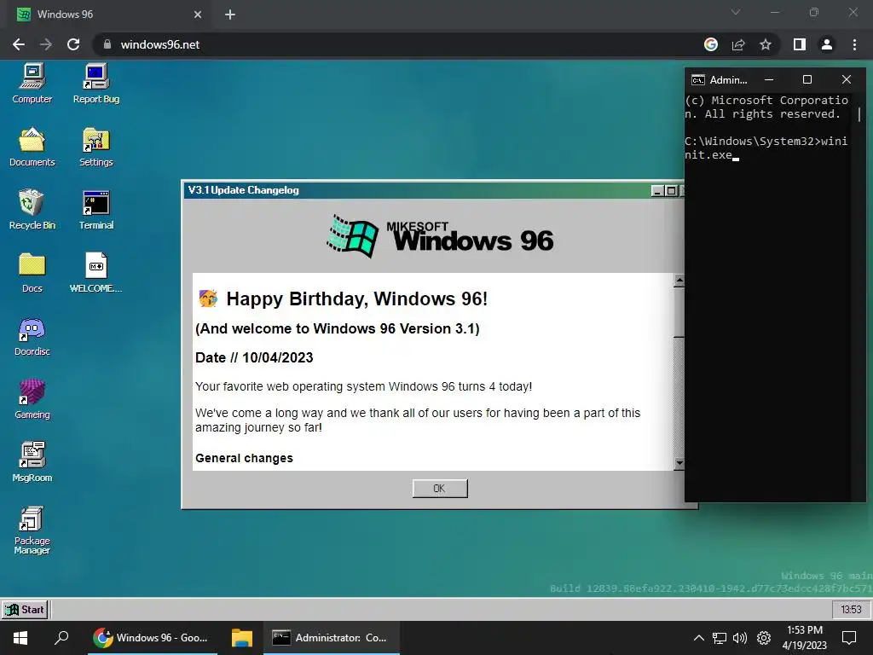
Task: Open the volume tray icon
Action: (740, 638)
